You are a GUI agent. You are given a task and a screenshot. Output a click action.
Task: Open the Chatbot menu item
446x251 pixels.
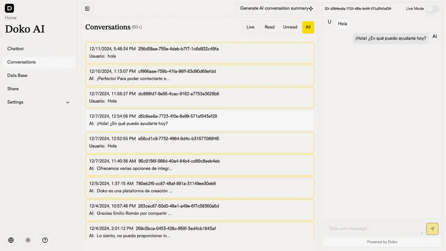38,49
